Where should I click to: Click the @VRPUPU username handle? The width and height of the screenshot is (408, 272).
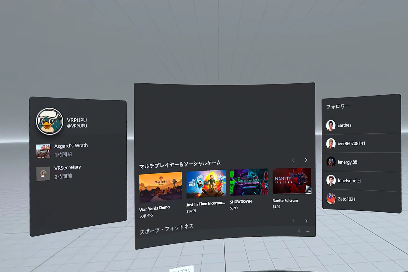pyautogui.click(x=77, y=126)
